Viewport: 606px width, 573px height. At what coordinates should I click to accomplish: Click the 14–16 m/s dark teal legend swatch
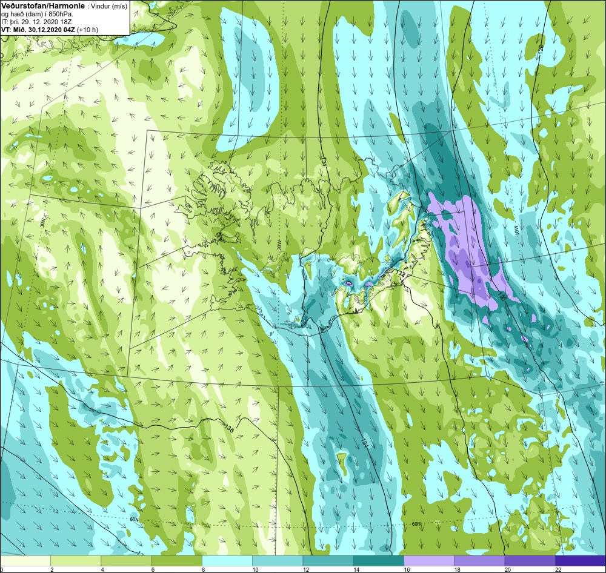(x=378, y=560)
